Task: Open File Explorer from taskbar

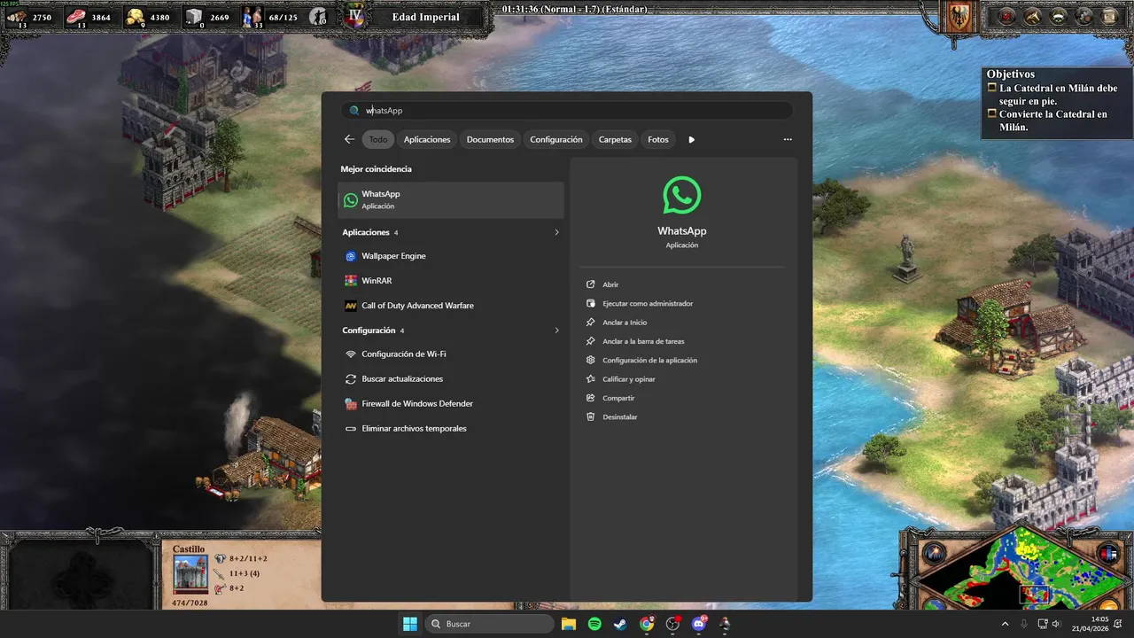Action: click(x=568, y=624)
